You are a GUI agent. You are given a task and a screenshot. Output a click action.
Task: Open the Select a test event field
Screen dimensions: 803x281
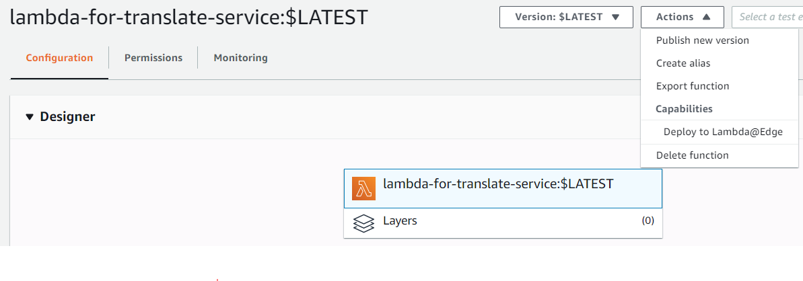click(x=767, y=17)
